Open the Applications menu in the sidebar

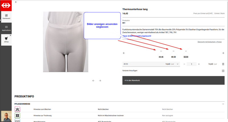[6, 28]
